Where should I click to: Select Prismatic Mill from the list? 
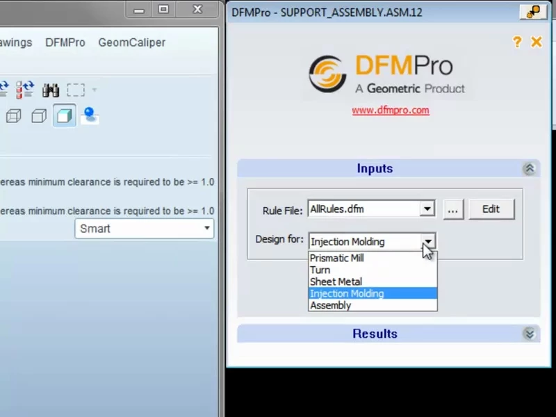pyautogui.click(x=373, y=258)
